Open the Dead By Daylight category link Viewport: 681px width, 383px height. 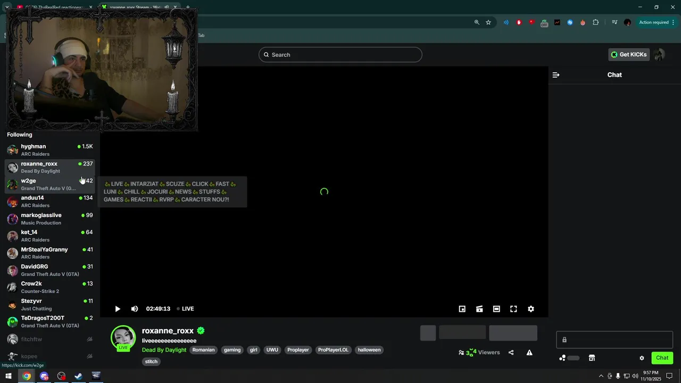coord(164,350)
